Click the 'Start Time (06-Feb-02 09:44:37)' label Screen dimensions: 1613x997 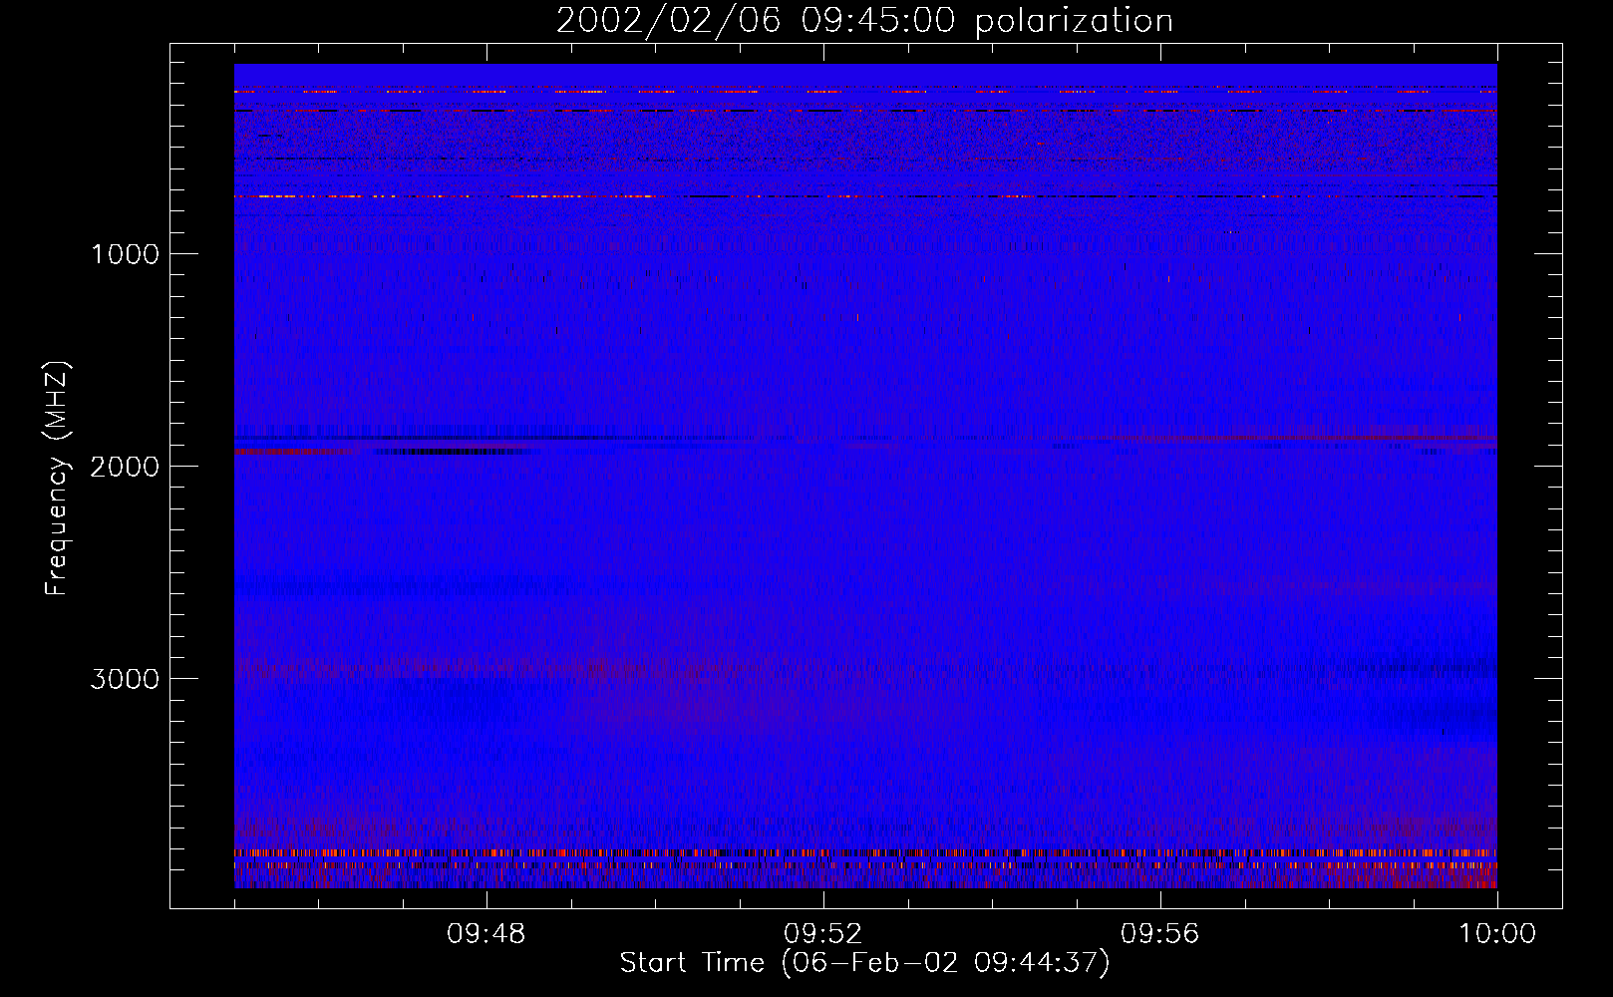[864, 963]
